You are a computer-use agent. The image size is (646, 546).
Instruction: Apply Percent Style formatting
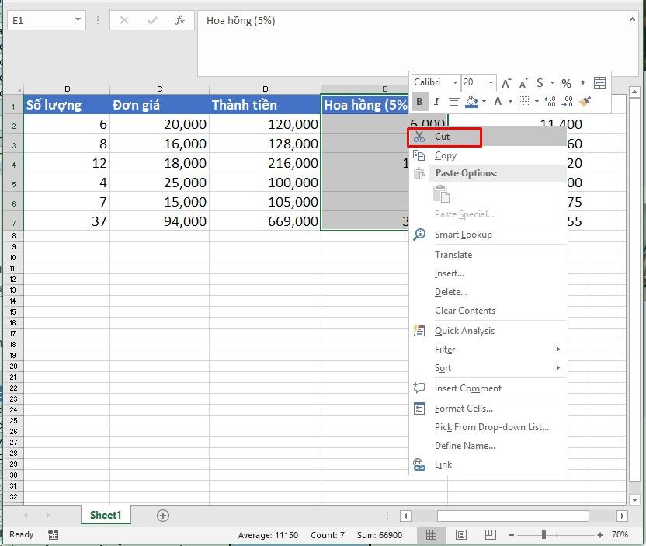coord(567,82)
